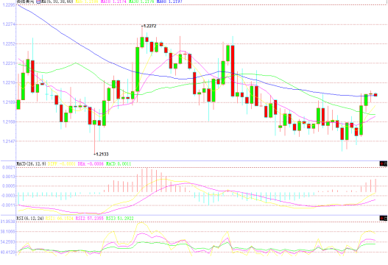Click the green RSI3 value label

click(x=120, y=218)
